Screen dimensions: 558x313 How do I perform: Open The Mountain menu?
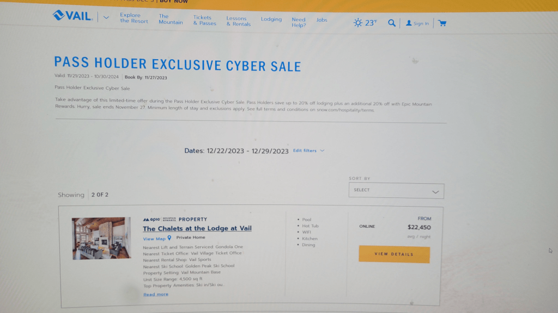(x=171, y=19)
